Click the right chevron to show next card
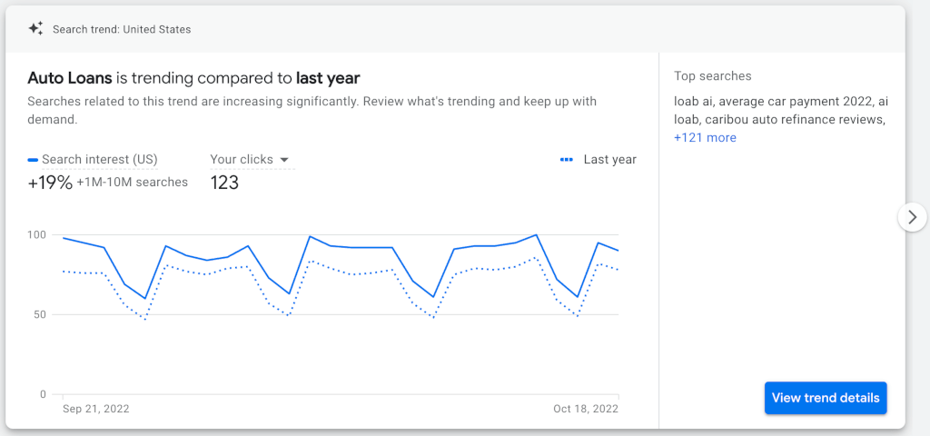Screen dimensions: 930x436 (912, 217)
